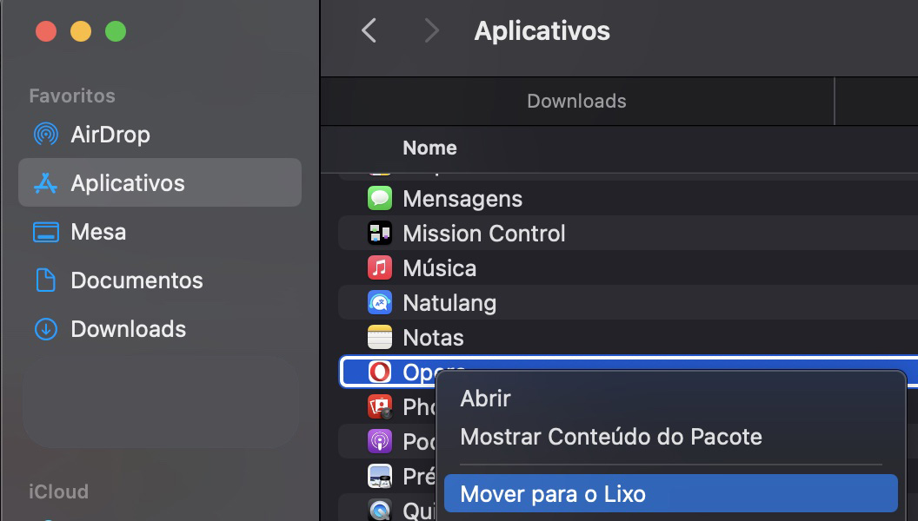Choose Mover para o Lixo

point(555,492)
